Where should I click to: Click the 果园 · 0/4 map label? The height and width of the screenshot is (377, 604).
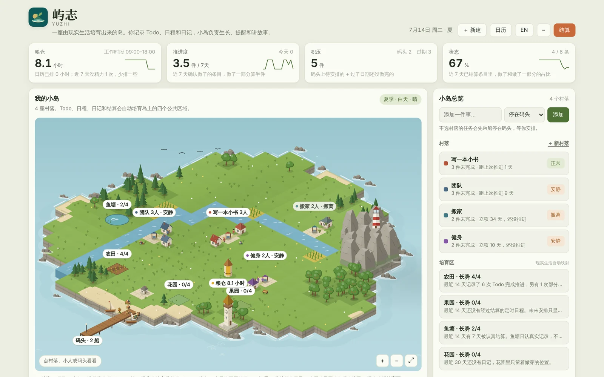240,291
